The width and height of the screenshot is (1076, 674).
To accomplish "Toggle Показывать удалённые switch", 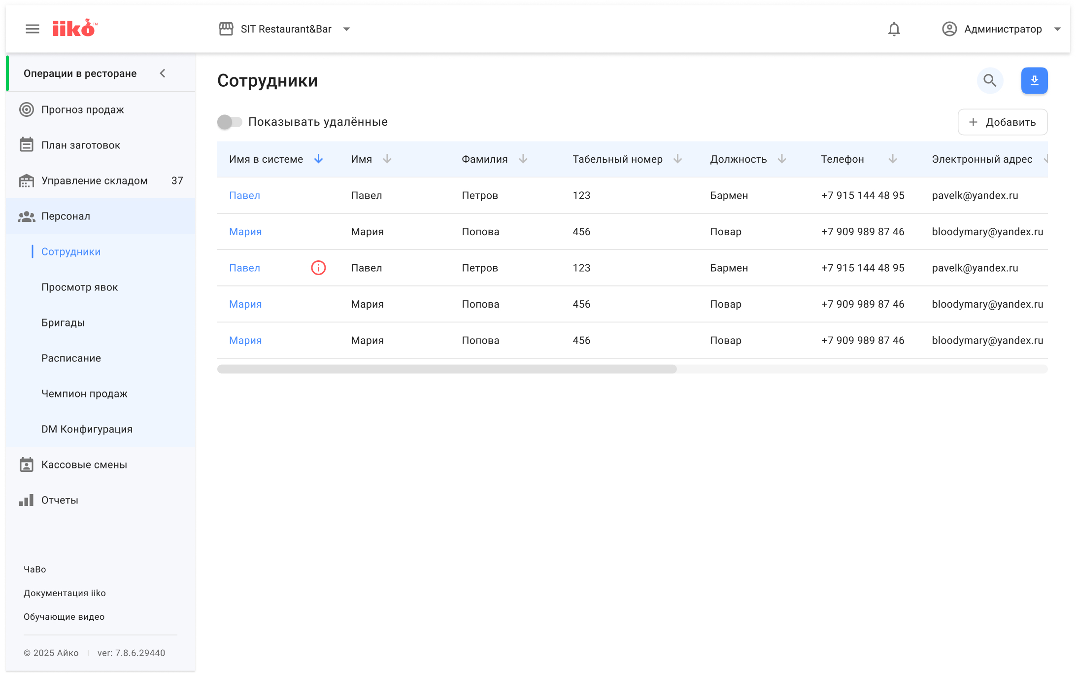I will click(x=230, y=122).
